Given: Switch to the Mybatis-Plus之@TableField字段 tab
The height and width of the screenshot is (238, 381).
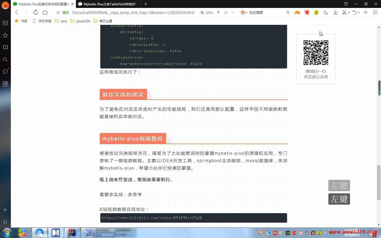Looking at the screenshot, I should (108, 4).
